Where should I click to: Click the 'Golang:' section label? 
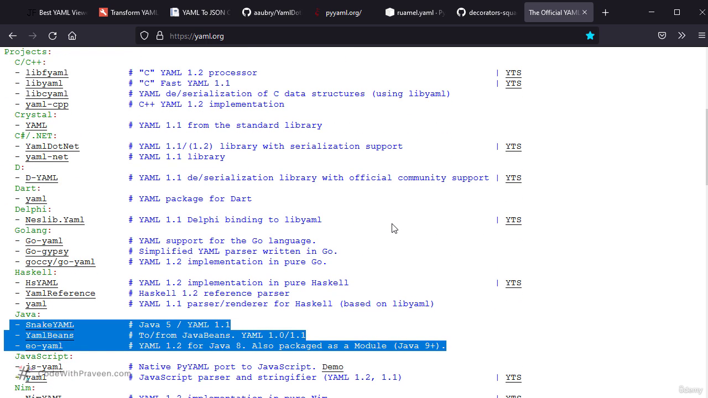coord(33,231)
